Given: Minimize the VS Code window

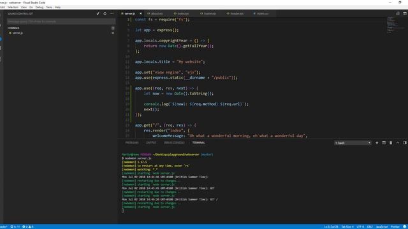Looking at the screenshot, I should pos(390,3).
